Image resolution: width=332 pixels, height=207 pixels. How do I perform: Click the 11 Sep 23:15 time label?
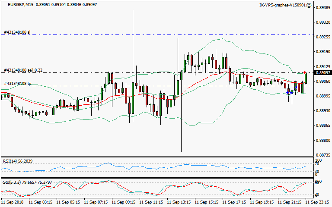317,202
